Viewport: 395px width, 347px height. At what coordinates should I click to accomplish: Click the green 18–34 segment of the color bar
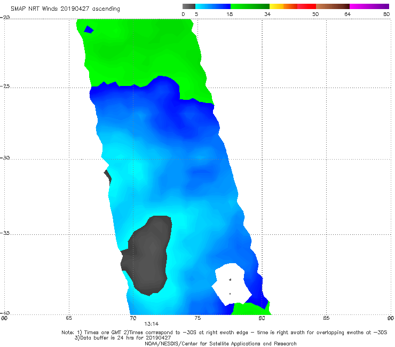point(250,6)
